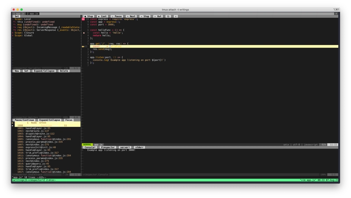This screenshot has width=351, height=198.
Task: Click the pink >> sign at top of code
Action: (83, 19)
